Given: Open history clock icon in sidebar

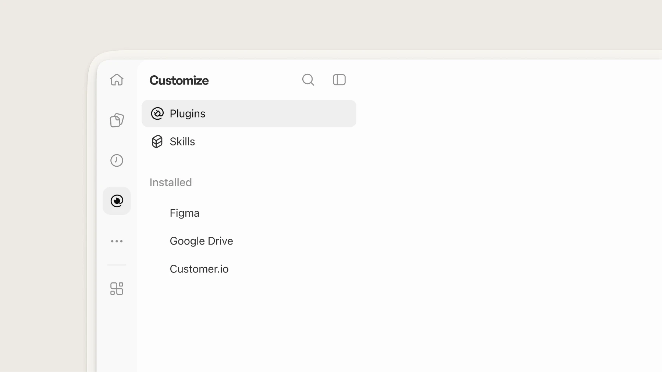Looking at the screenshot, I should point(117,160).
